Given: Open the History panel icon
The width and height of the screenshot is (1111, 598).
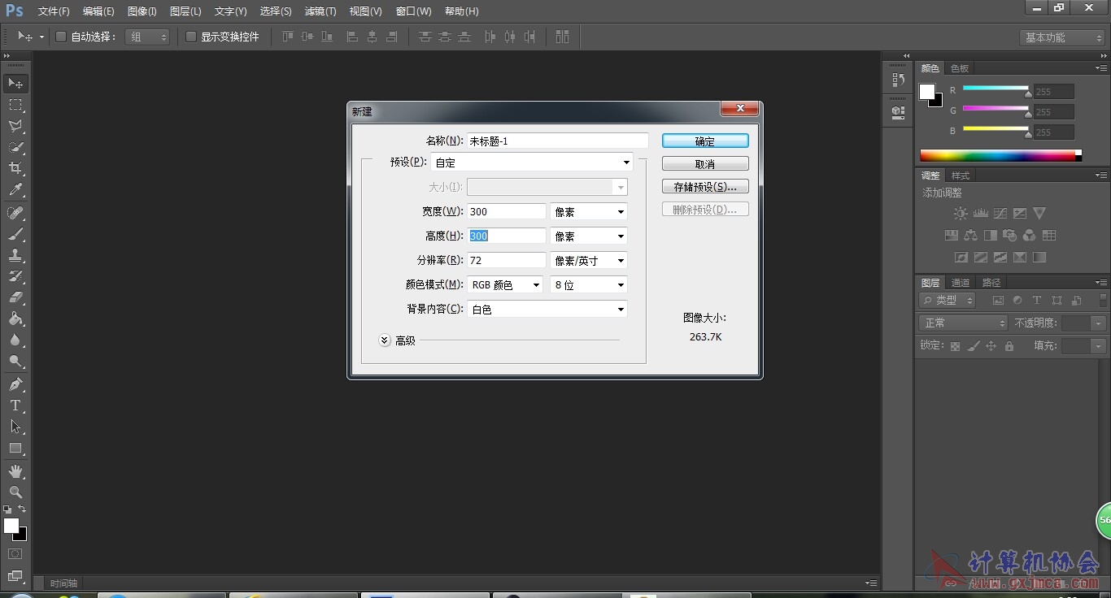Looking at the screenshot, I should [898, 80].
